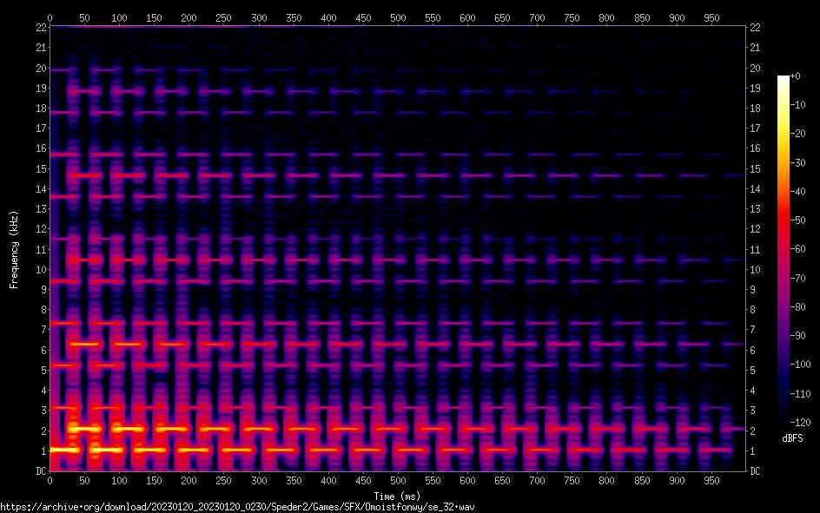Click the 250 ms tick on top axis

pos(223,17)
